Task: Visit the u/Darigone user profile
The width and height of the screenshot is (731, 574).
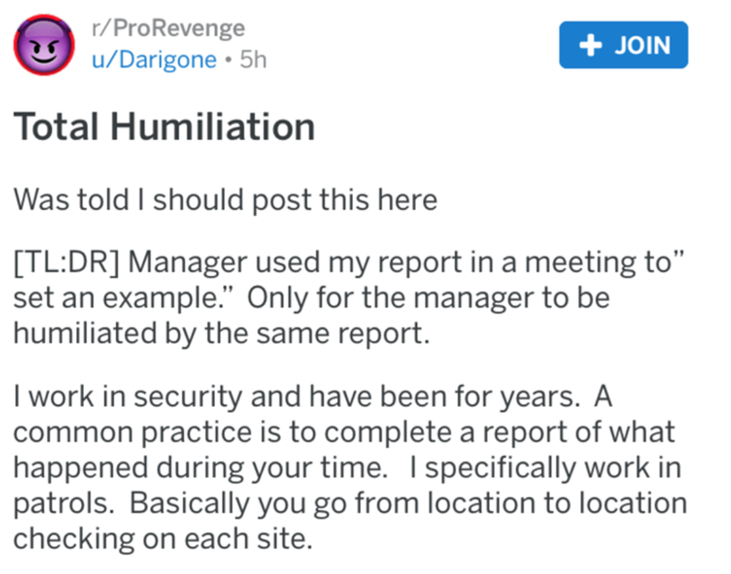Action: 154,60
